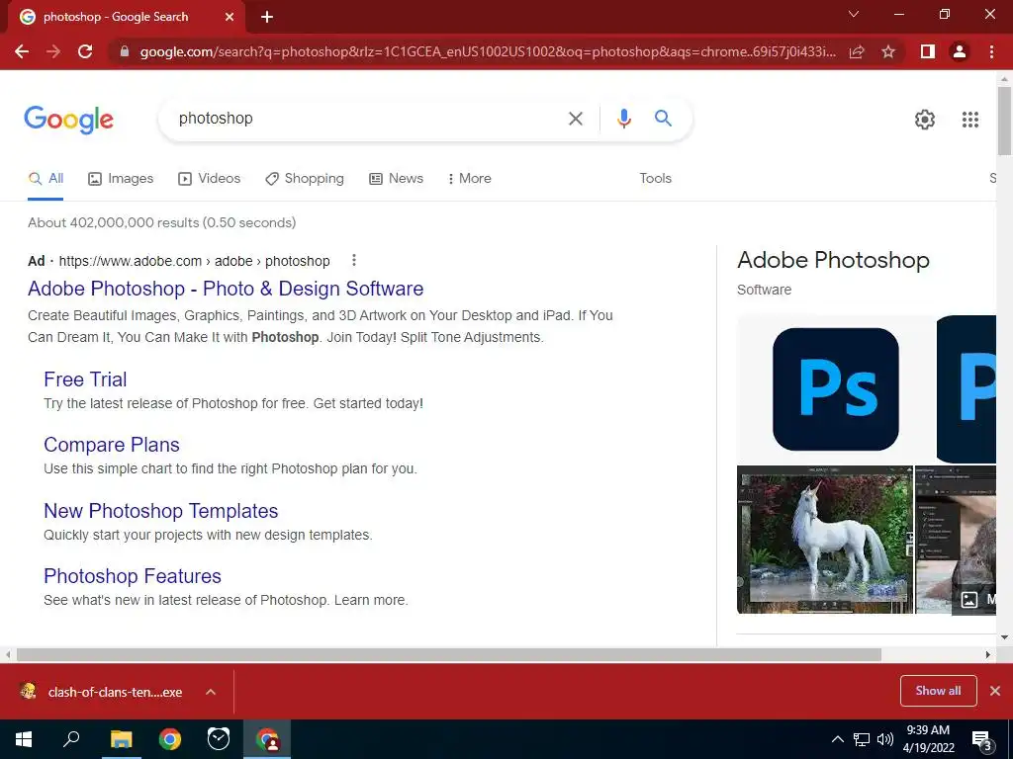The width and height of the screenshot is (1013, 759).
Task: Open Google settings gear
Action: click(x=925, y=120)
